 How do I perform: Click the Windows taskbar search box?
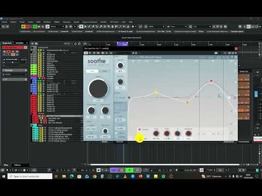tap(30, 176)
